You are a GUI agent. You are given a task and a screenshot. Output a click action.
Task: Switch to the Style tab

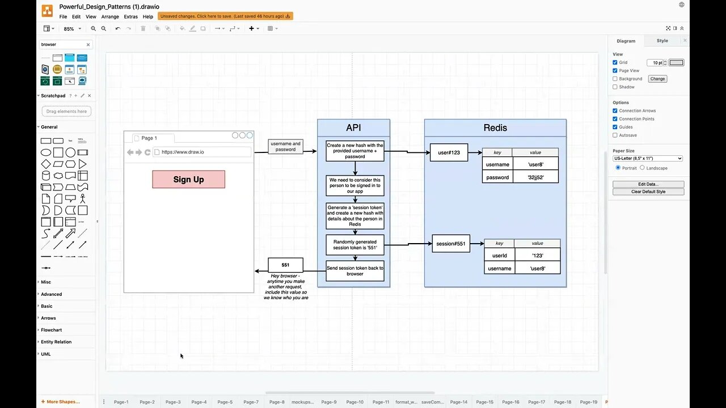[x=662, y=41]
